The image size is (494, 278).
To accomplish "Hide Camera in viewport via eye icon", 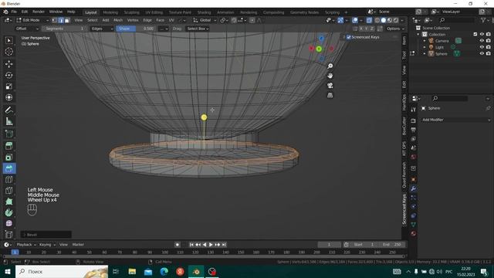I will (x=482, y=41).
